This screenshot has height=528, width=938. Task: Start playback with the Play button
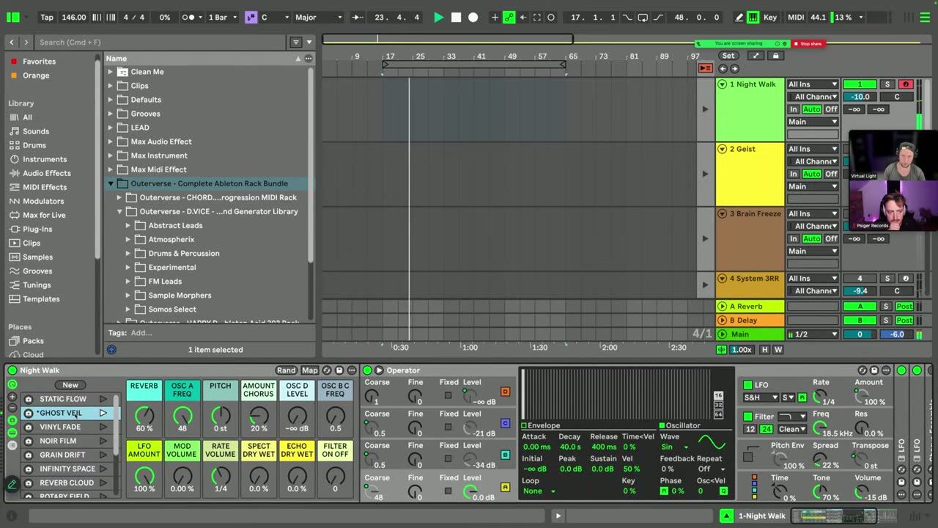click(438, 17)
